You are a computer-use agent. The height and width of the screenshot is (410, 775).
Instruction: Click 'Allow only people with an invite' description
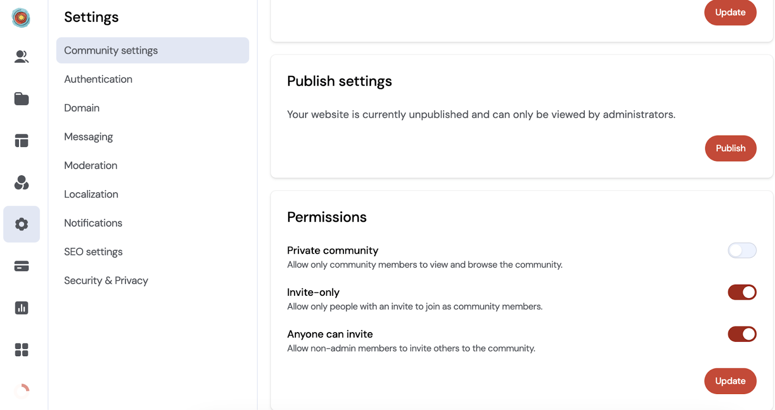coord(415,306)
